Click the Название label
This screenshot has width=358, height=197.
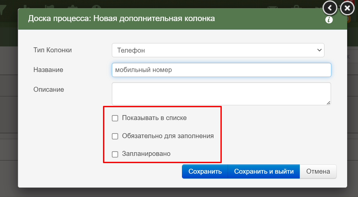(48, 70)
